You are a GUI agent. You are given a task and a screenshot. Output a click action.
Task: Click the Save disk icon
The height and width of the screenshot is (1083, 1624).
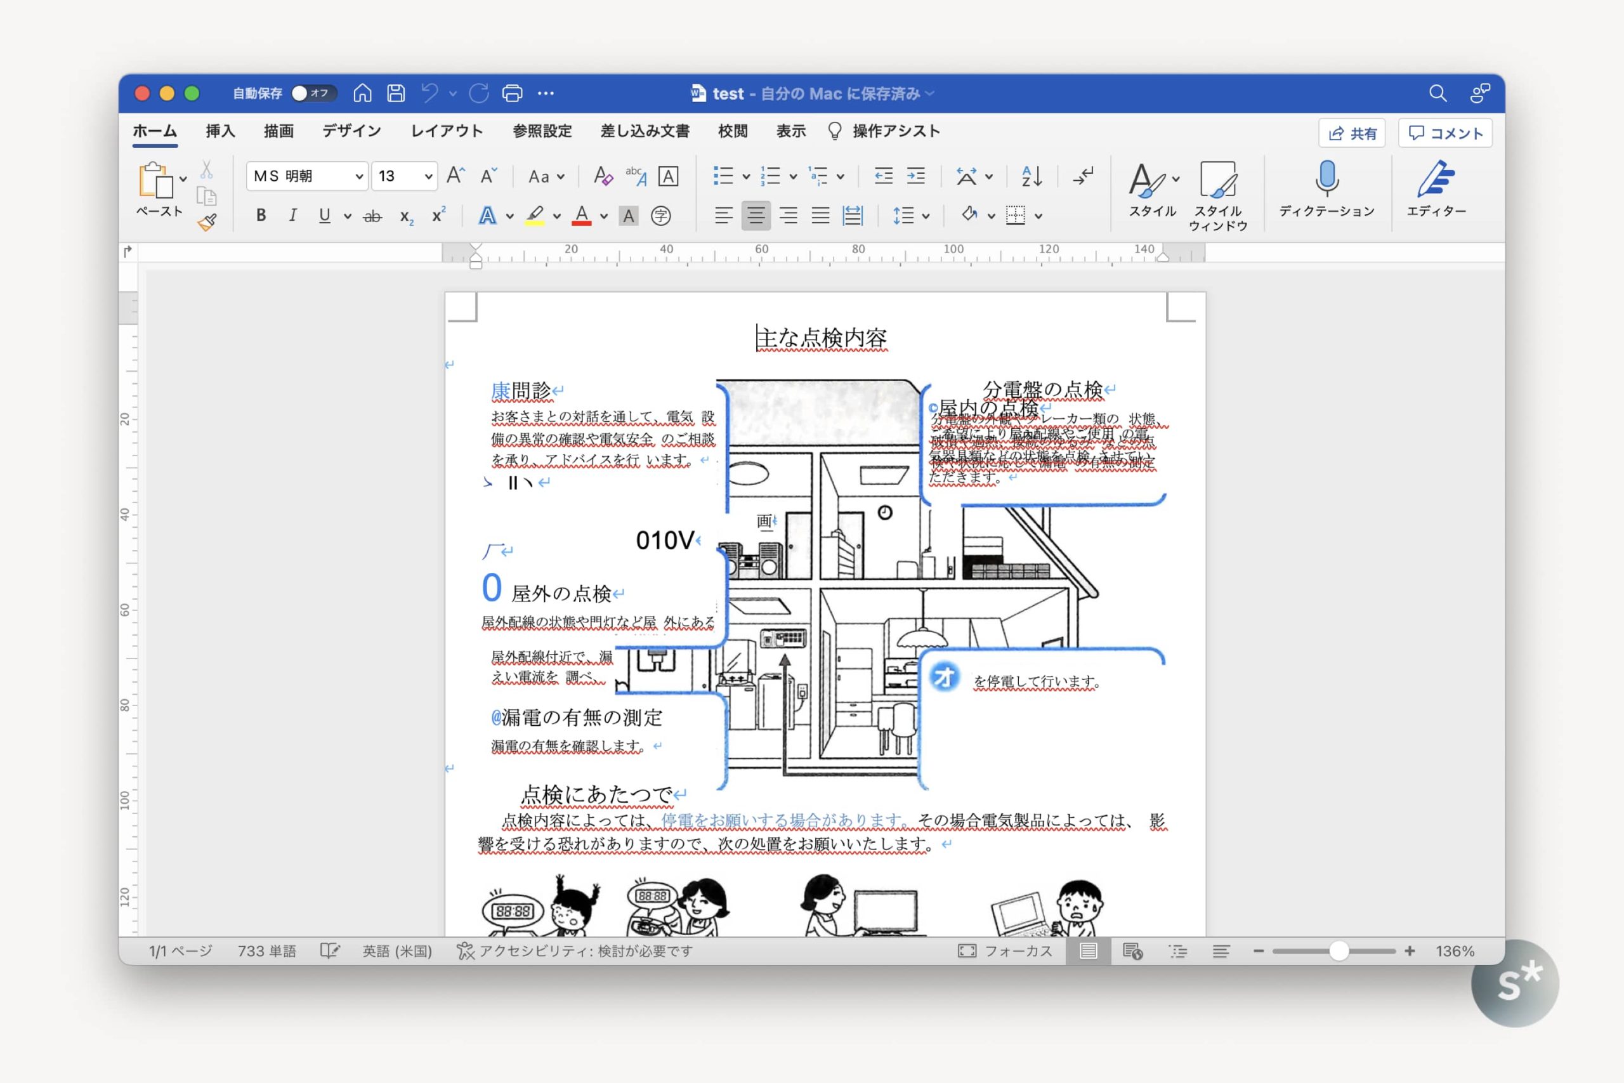coord(396,93)
